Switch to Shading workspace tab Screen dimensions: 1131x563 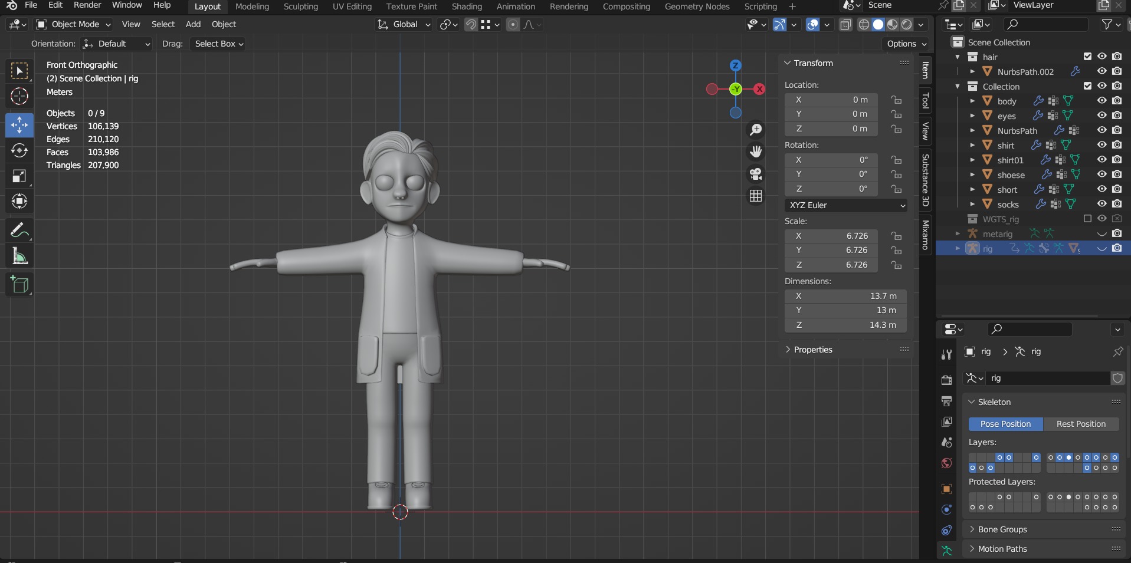coord(467,6)
